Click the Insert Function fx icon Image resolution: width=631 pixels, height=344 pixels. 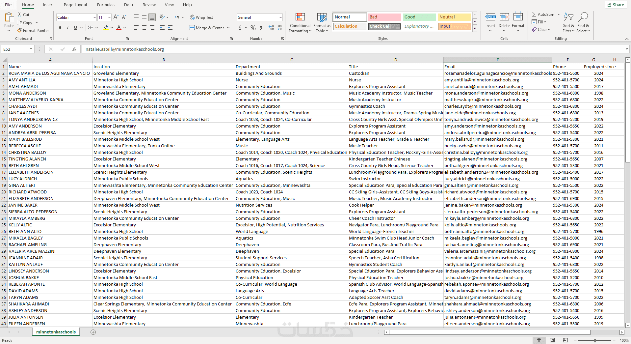tap(74, 49)
